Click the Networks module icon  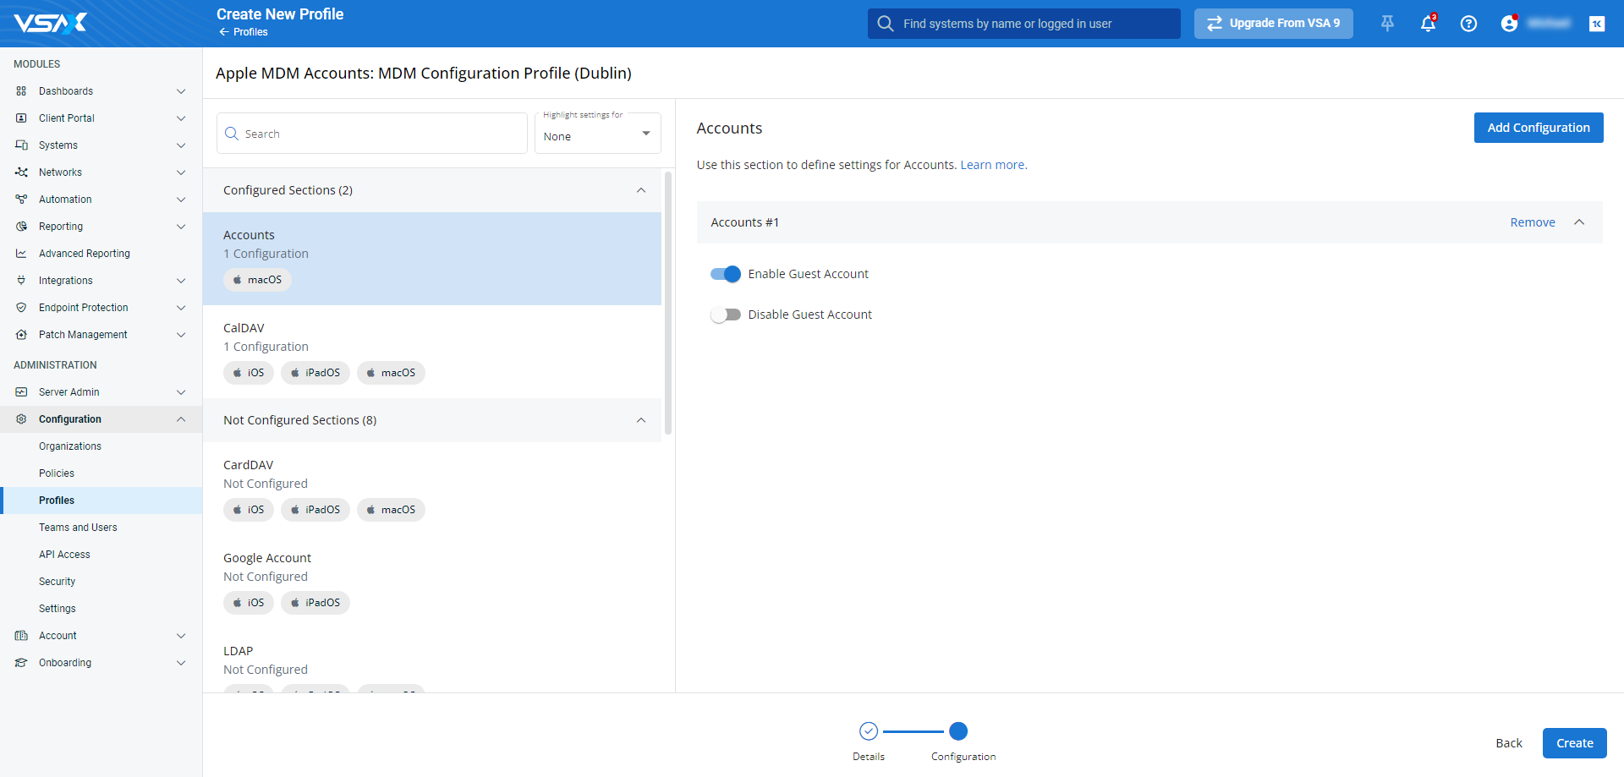(21, 172)
